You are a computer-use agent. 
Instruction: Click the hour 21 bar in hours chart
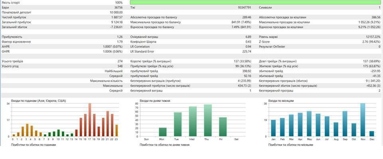(108, 124)
